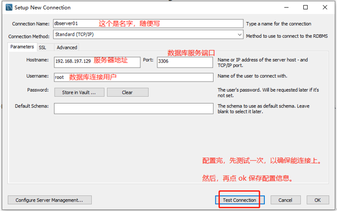Click the MySQL Workbench dolphin icon in title bar
Image resolution: width=337 pixels, height=211 pixels.
point(9,7)
